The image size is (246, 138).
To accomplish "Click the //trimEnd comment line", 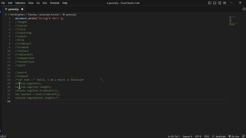I will (22, 47).
